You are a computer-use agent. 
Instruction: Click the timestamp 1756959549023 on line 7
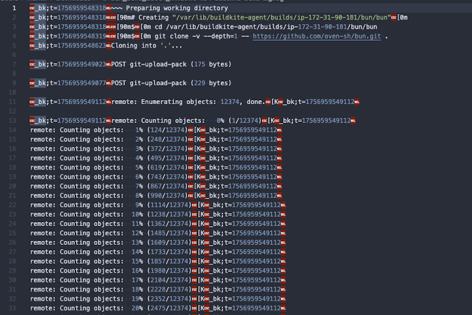[x=81, y=64]
